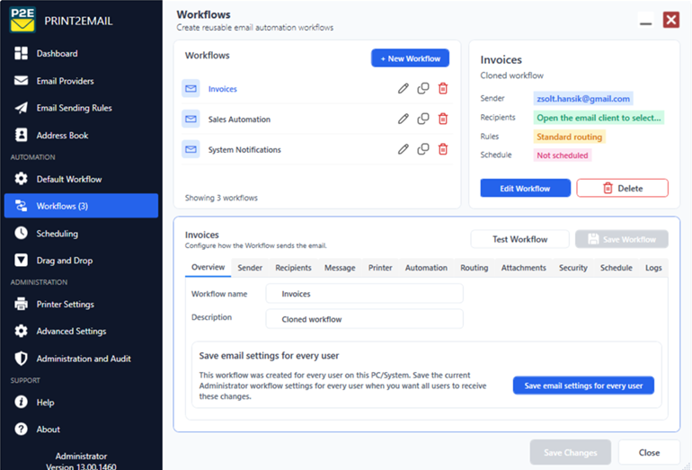Select the System Notifications workflow row
The height and width of the screenshot is (470, 692).
[x=317, y=149]
